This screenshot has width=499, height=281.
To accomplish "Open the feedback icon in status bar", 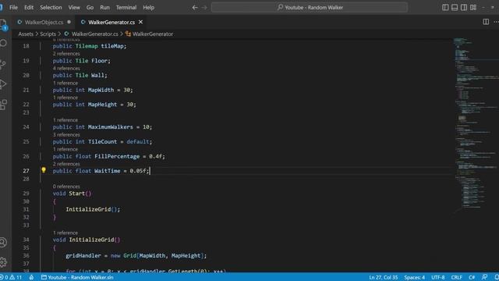I will coord(484,278).
